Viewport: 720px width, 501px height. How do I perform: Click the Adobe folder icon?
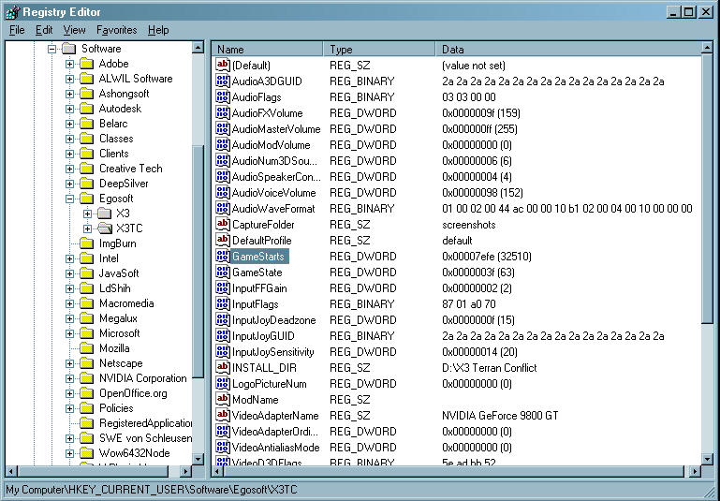click(x=86, y=64)
